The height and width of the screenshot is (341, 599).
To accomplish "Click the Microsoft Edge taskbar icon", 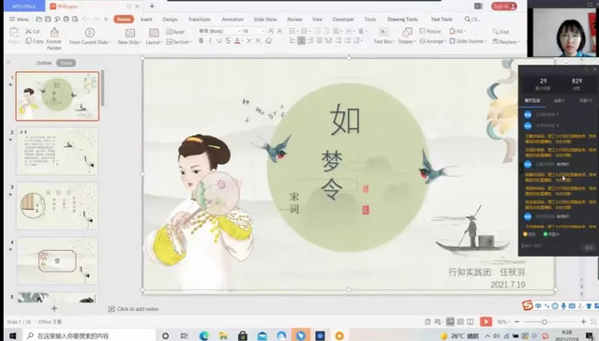I will 204,335.
